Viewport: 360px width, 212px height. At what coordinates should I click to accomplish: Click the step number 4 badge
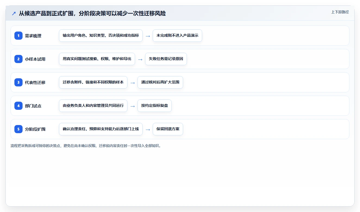[x=18, y=106]
